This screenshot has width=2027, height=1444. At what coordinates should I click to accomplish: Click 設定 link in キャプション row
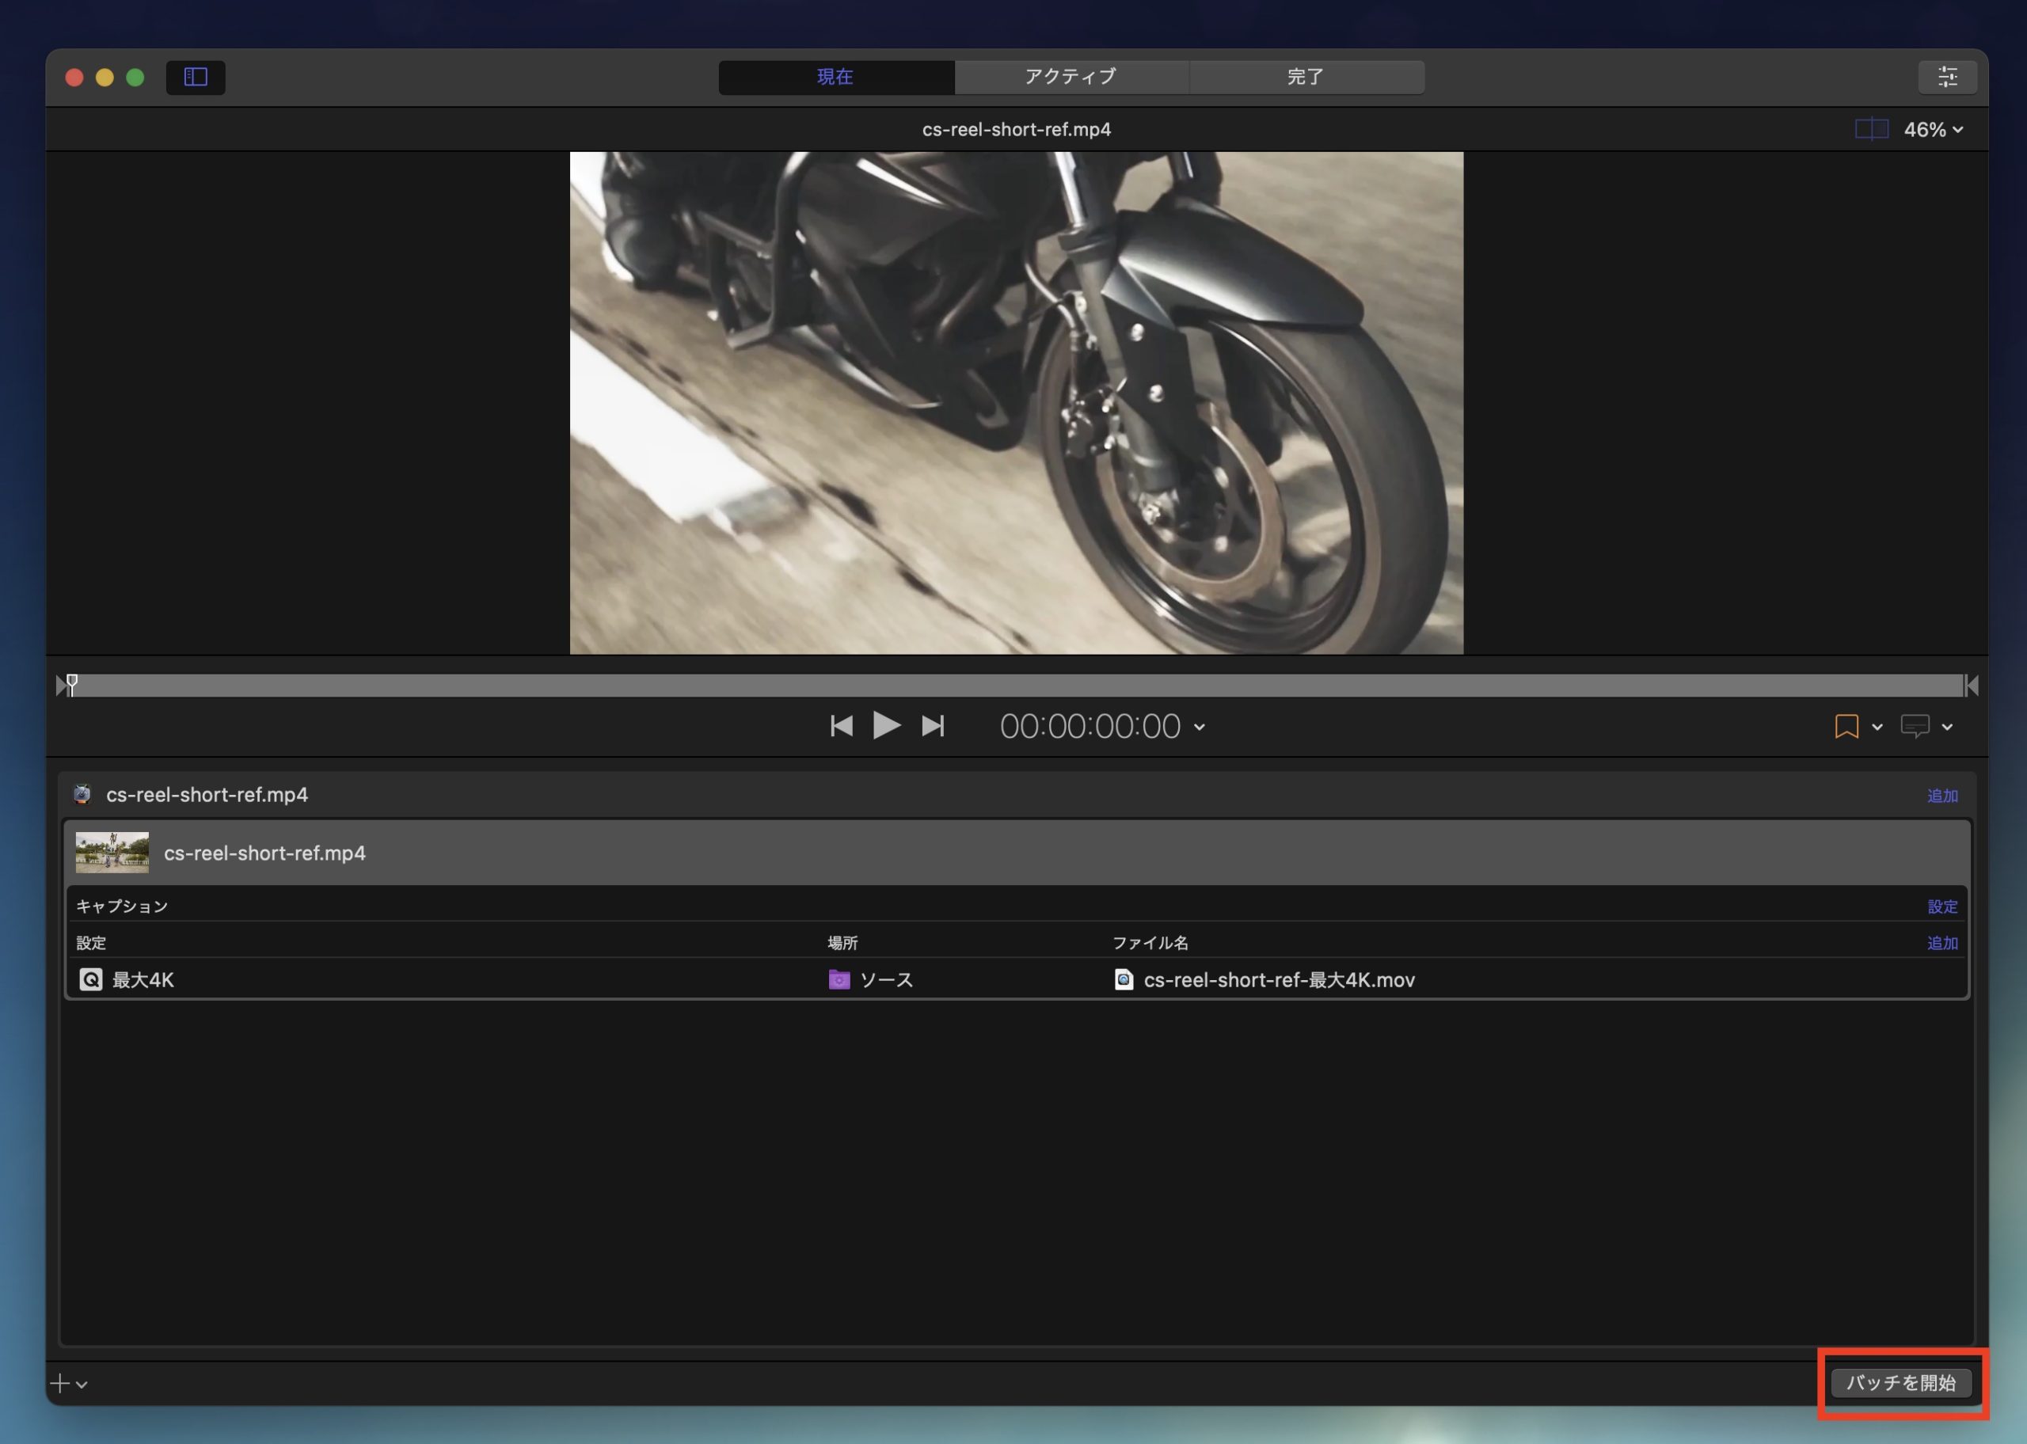pyautogui.click(x=1941, y=906)
